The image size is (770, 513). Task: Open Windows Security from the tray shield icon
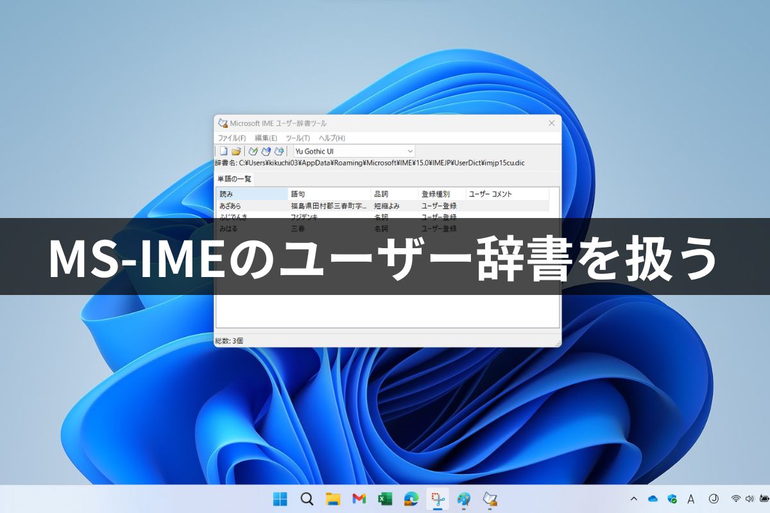672,499
